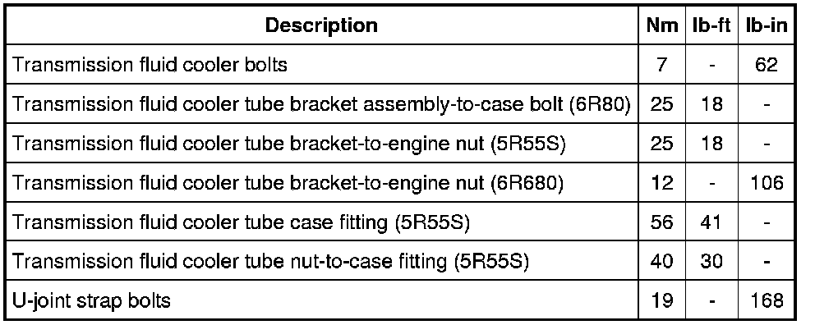
Task: Click the Transmission fluid cooler bolts row
Action: [x=401, y=65]
